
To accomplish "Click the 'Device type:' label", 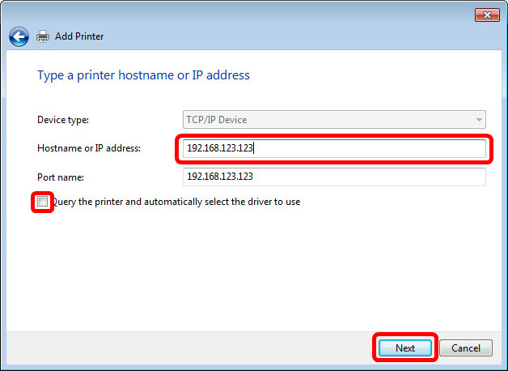I will 63,120.
